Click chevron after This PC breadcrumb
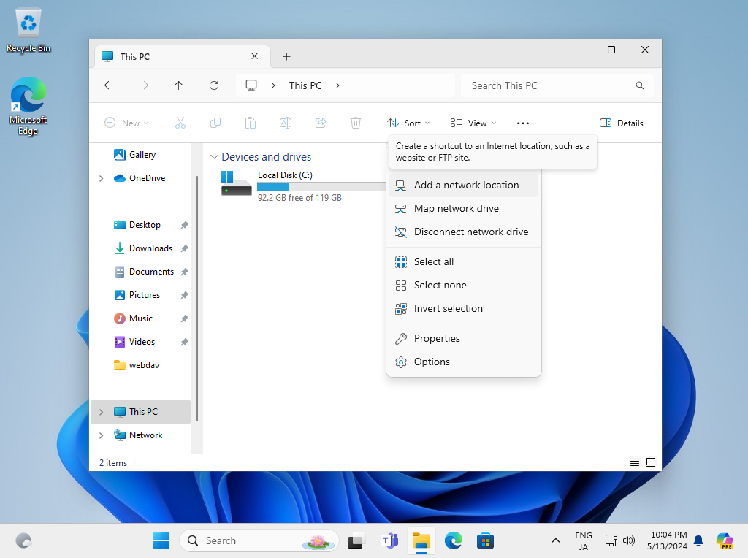Viewport: 748px width, 558px height. point(337,85)
